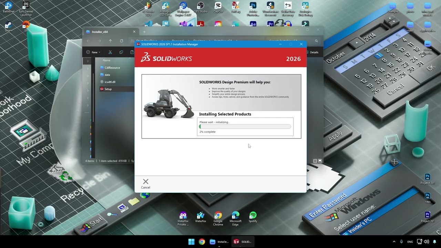Go back in File Explorer
The image size is (441, 248).
coord(89,41)
